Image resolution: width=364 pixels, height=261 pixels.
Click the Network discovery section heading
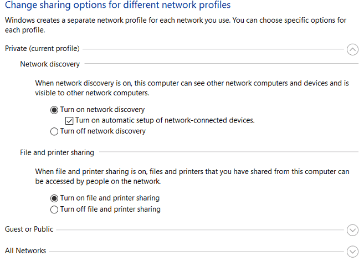50,64
